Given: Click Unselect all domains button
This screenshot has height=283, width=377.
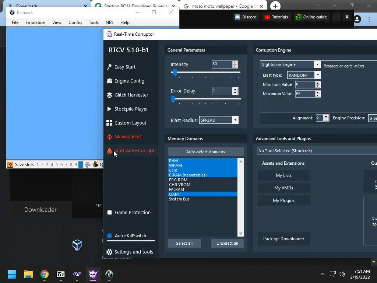Looking at the screenshot, I should (x=227, y=243).
